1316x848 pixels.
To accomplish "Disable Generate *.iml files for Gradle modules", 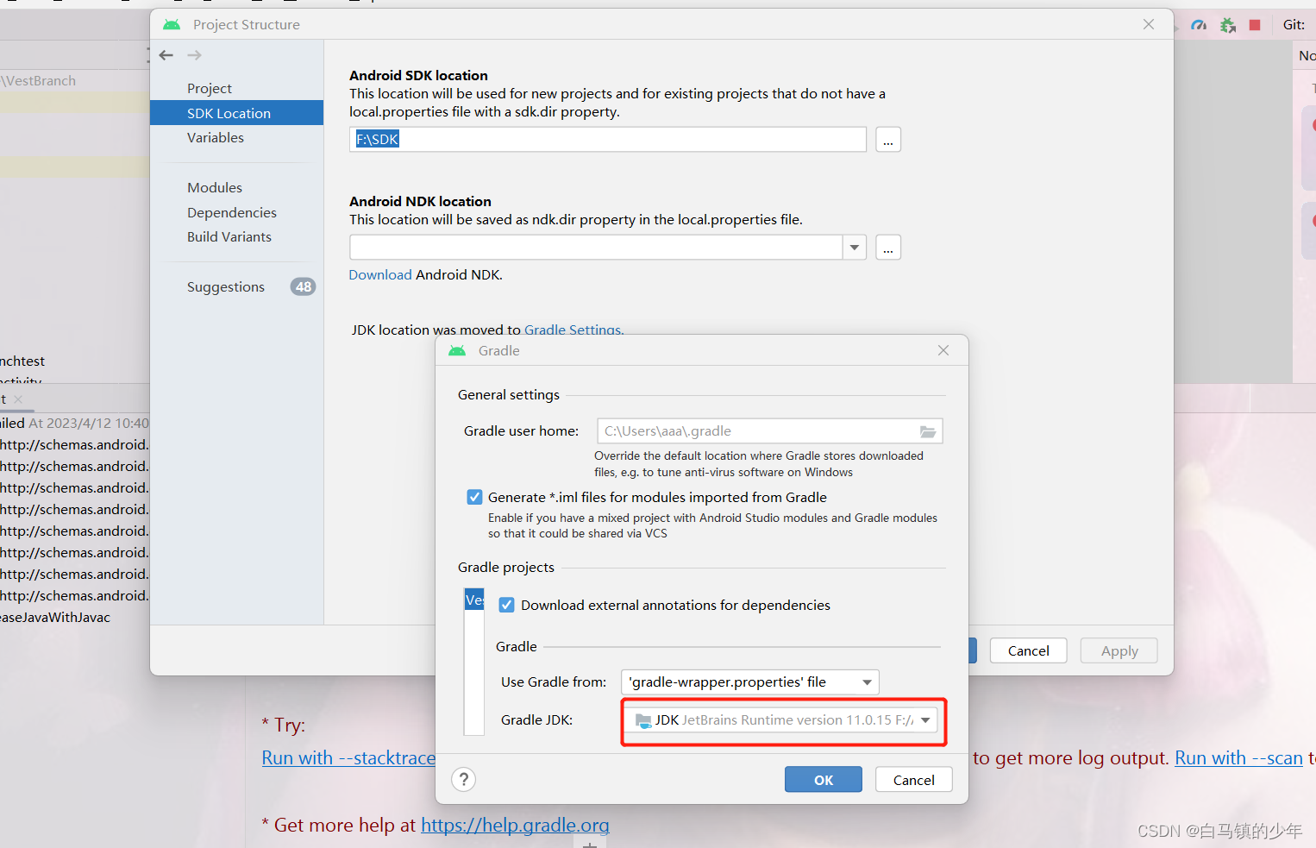I will 474,496.
